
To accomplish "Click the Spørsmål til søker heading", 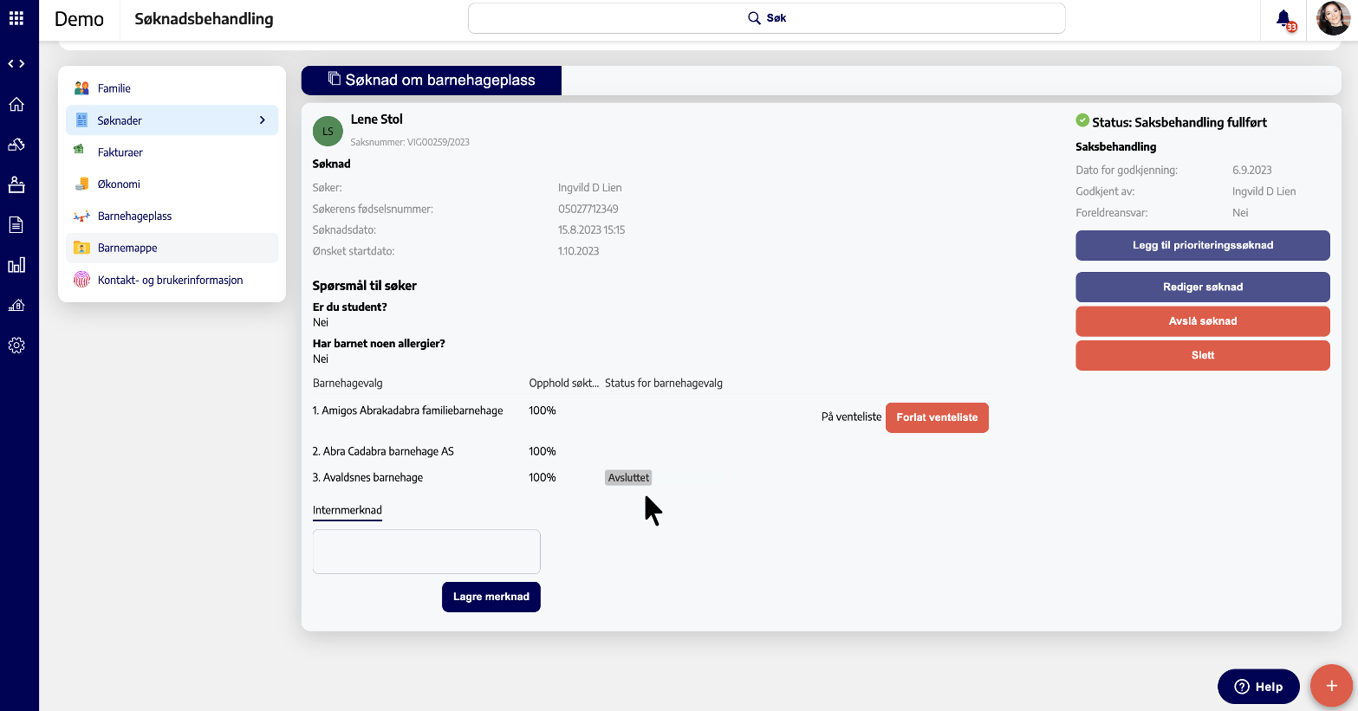I will coord(365,286).
